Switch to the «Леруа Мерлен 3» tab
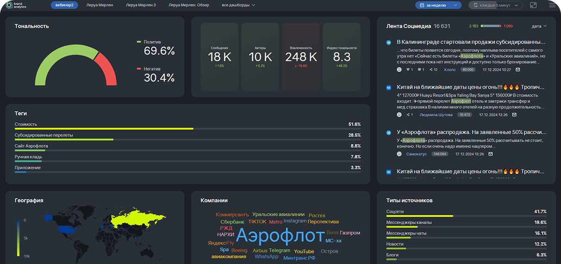This screenshot has height=264, width=561. (x=141, y=5)
